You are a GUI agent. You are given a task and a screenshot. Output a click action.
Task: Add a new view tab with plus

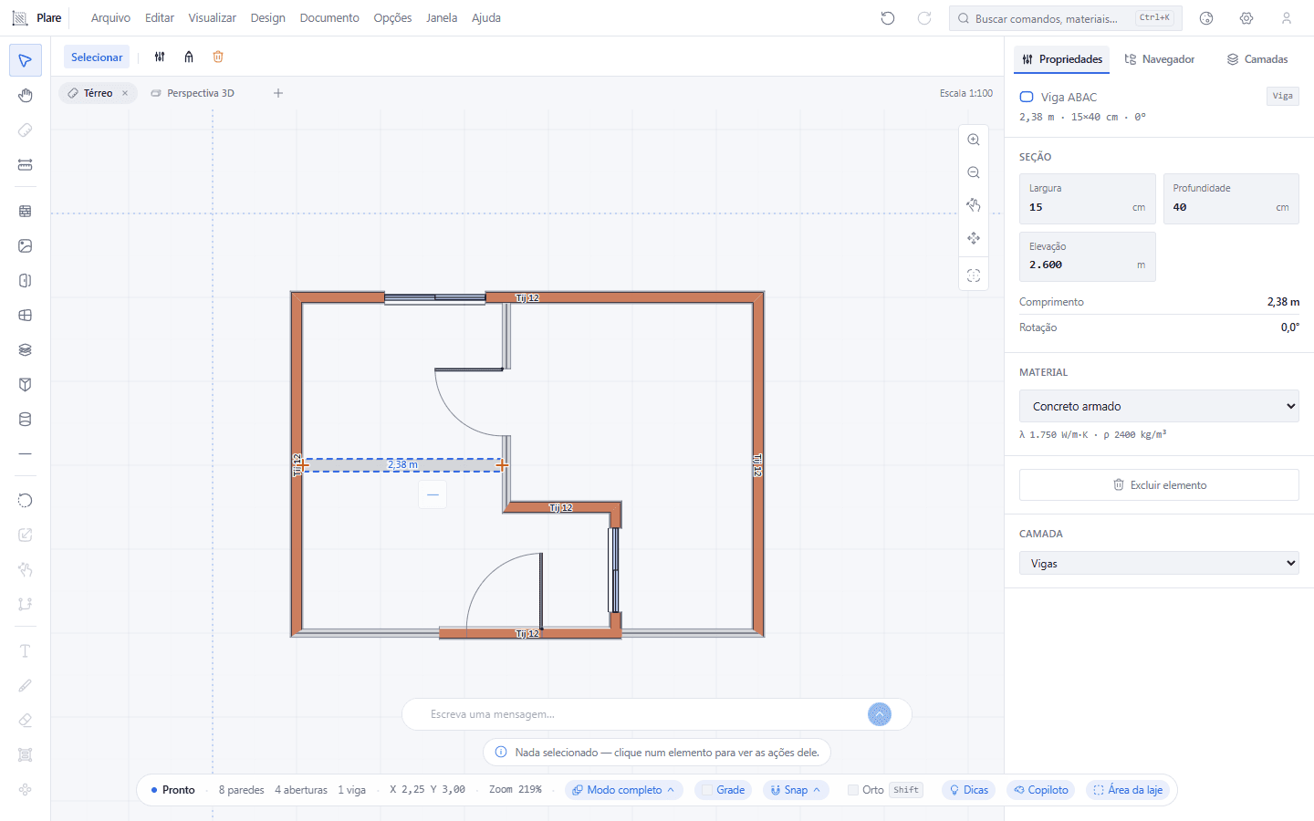click(278, 93)
